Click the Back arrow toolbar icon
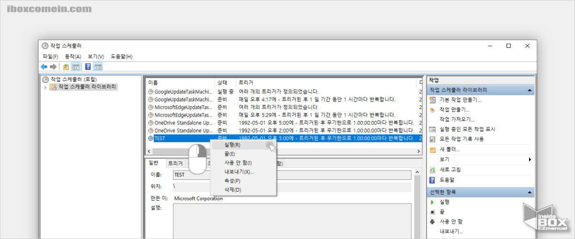This screenshot has height=239, width=575. pyautogui.click(x=44, y=66)
